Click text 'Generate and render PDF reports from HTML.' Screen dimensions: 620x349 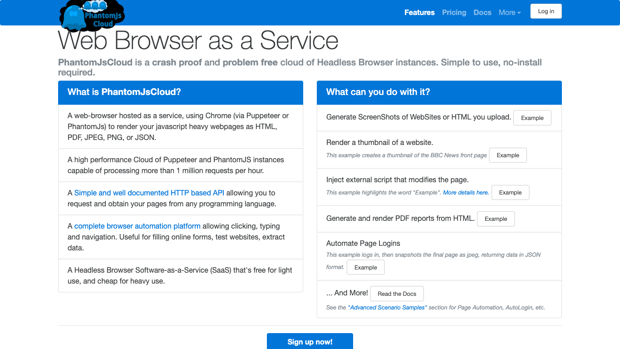tap(400, 218)
